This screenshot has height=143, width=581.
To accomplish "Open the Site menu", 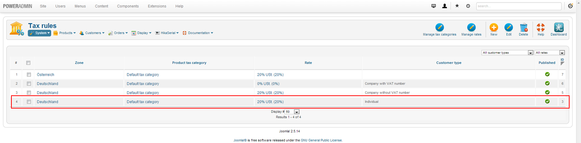I will pyautogui.click(x=43, y=6).
